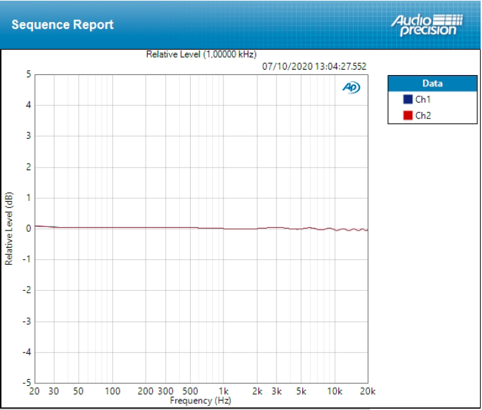This screenshot has height=410, width=482.
Task: Click the Ch2 legend label
Action: (x=424, y=116)
